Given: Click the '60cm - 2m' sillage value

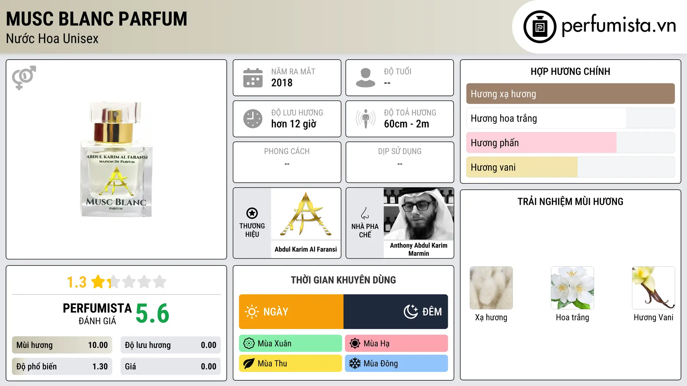Looking at the screenshot, I should [x=407, y=124].
